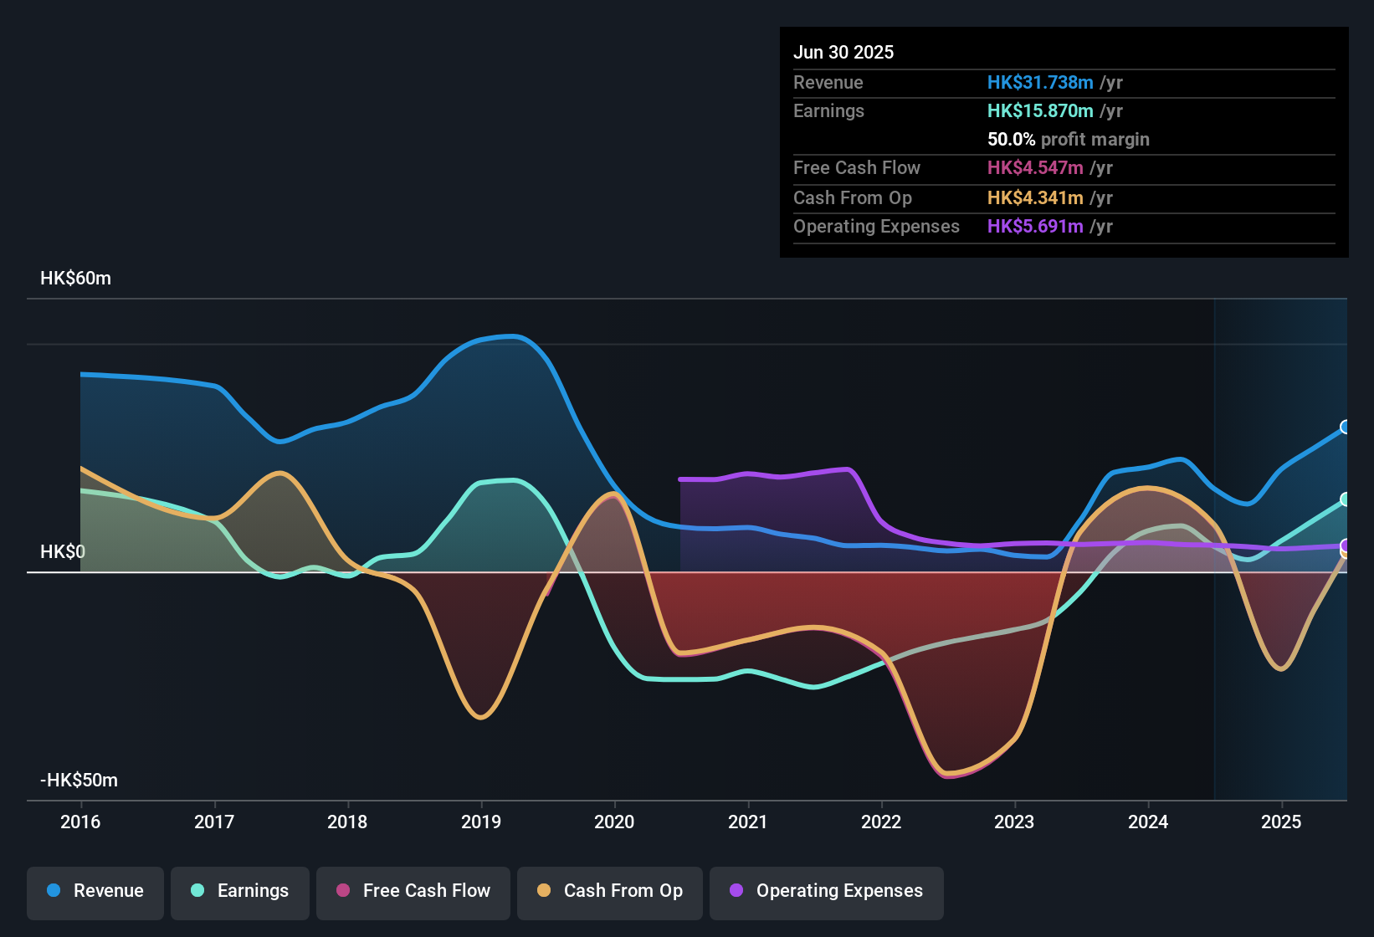Select the 2025 label on the time axis

tap(1281, 822)
